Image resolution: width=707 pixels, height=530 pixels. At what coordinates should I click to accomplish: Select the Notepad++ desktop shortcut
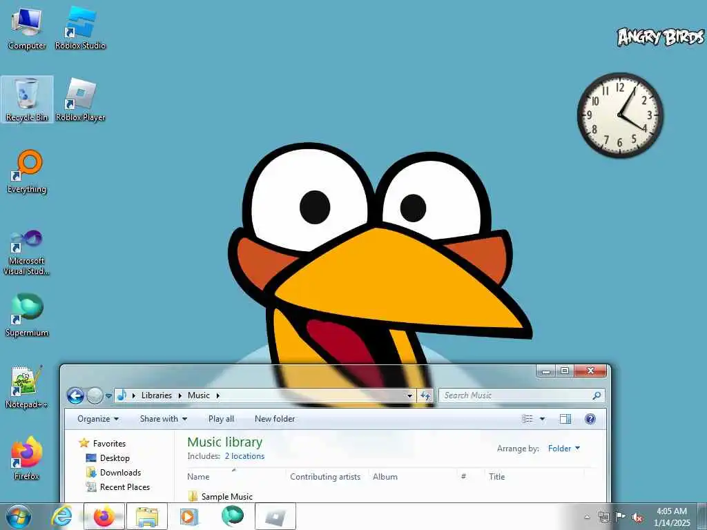[x=27, y=386]
